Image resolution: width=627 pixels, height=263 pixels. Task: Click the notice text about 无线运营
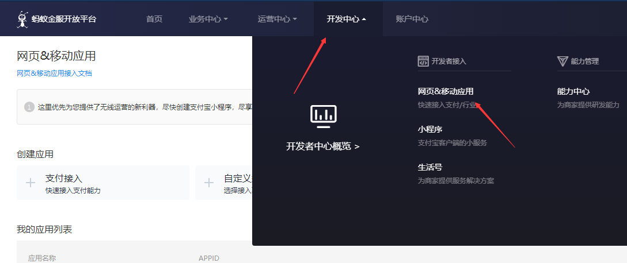(145, 107)
